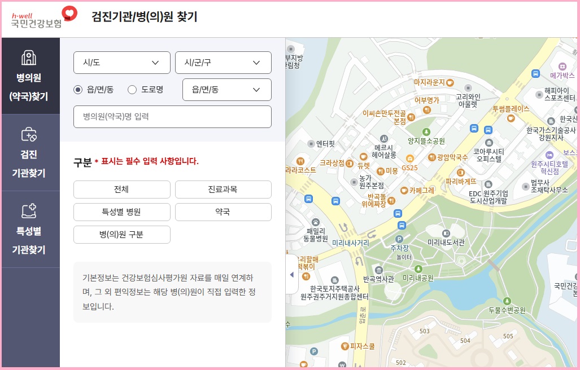Choose the 병(의)원 구분 category button
Image resolution: width=580 pixels, height=370 pixels.
tap(121, 235)
